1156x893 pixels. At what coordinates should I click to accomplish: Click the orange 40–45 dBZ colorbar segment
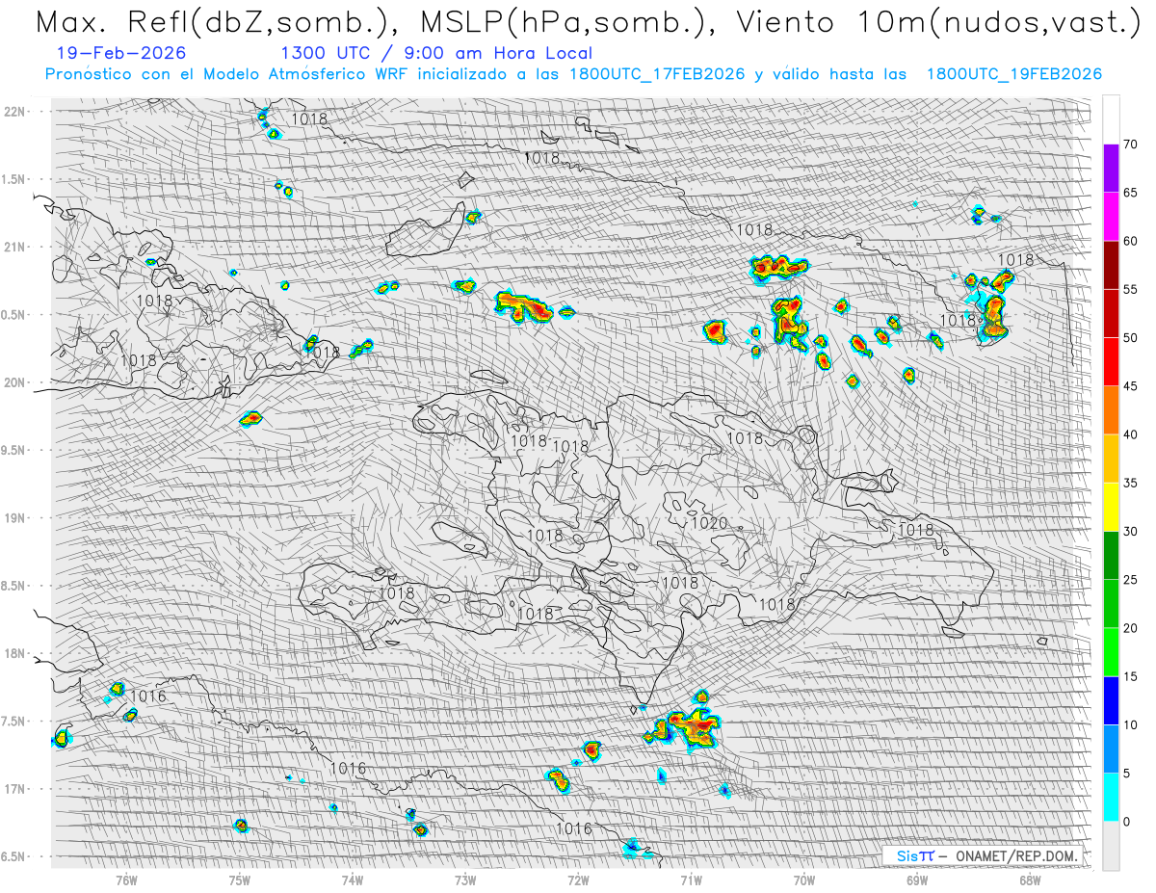coord(1111,410)
